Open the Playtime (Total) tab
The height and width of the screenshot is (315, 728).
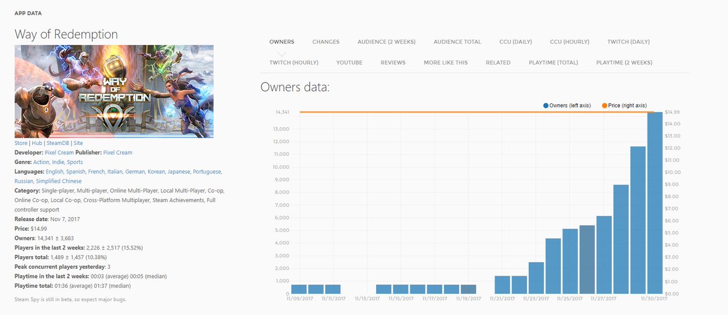point(553,63)
